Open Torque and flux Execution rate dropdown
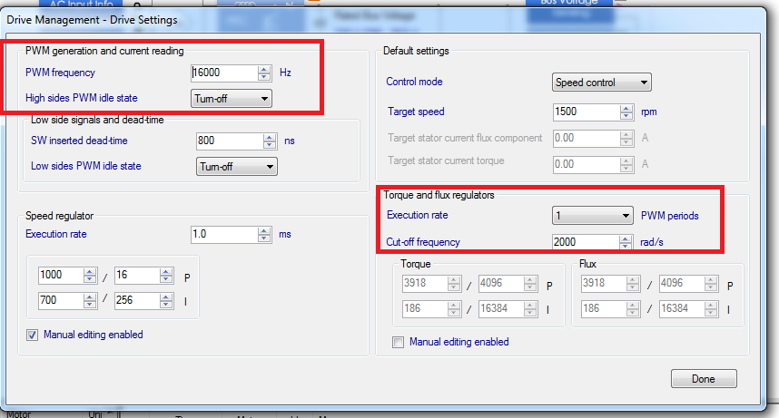Viewport: 779px width, 418px height. pyautogui.click(x=592, y=216)
